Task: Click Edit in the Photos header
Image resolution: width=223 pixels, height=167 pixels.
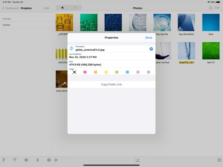Action: click(217, 8)
